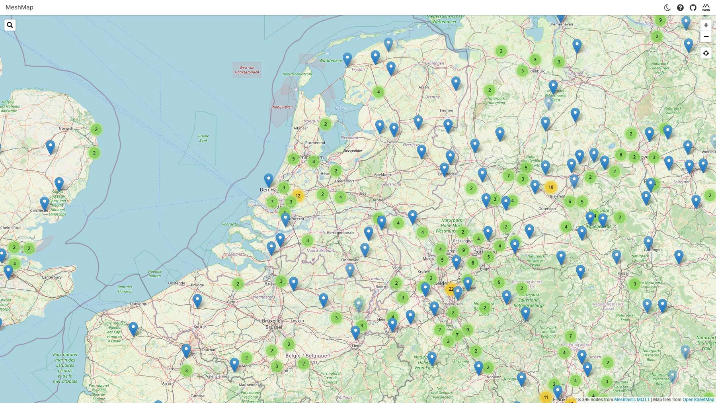Screen dimensions: 716x403
Task: Select the blue node marker at Den Haag
Action: 269,180
